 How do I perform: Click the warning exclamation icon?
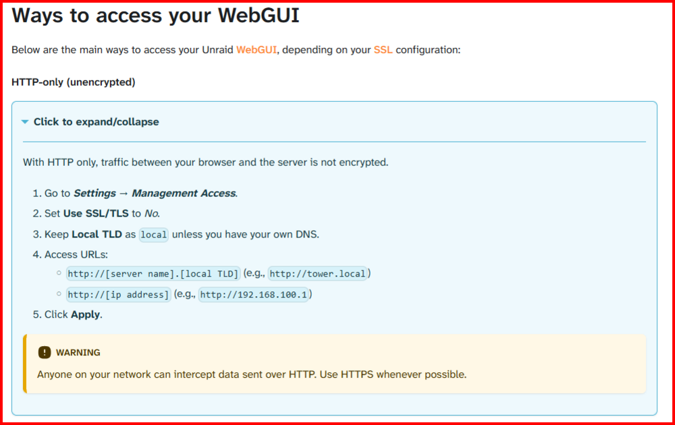click(x=45, y=352)
